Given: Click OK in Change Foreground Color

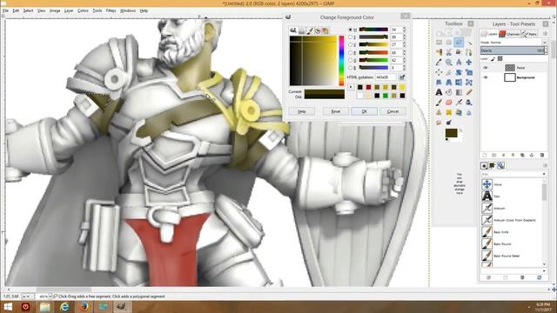Looking at the screenshot, I should click(364, 111).
